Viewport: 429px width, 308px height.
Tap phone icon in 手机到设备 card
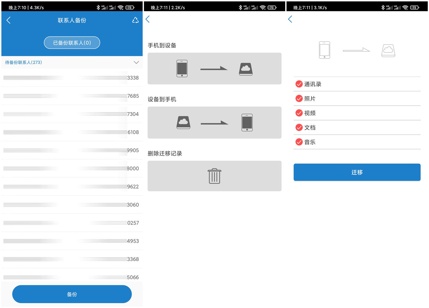(182, 69)
